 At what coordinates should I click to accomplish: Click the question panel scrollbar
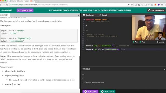(x=80, y=72)
